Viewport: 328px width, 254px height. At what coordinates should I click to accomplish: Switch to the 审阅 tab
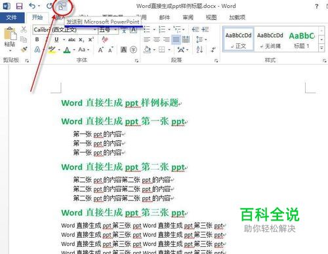click(x=188, y=18)
